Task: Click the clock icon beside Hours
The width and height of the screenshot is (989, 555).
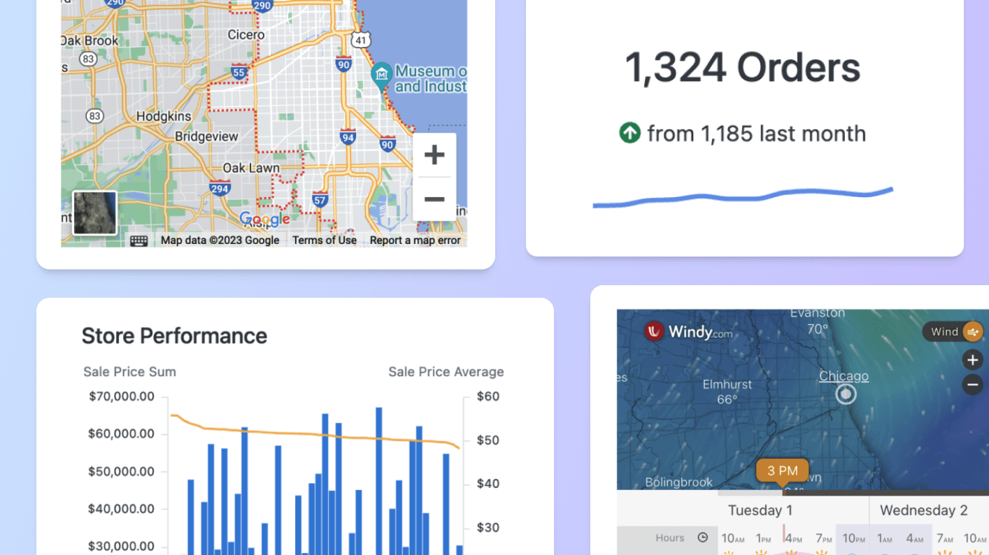Action: click(x=703, y=538)
